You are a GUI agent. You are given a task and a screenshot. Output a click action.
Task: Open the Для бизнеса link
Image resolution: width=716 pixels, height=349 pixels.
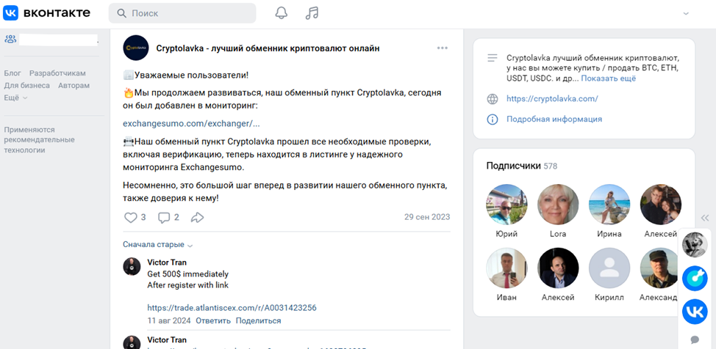click(27, 86)
